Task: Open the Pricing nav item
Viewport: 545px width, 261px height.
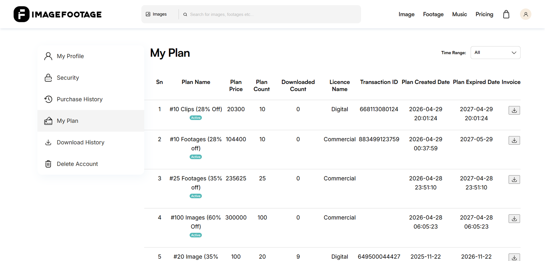Action: tap(484, 14)
